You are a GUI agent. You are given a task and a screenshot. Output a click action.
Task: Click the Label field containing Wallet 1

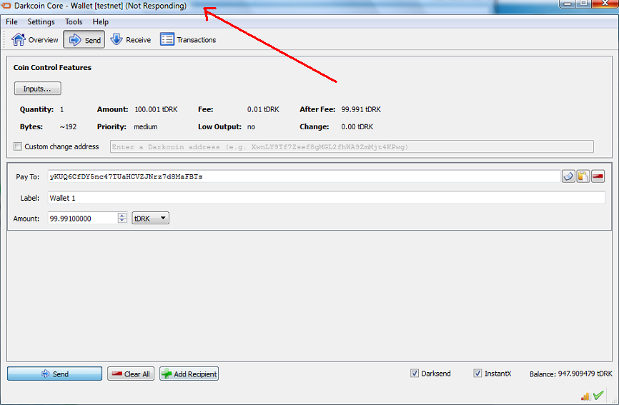327,198
